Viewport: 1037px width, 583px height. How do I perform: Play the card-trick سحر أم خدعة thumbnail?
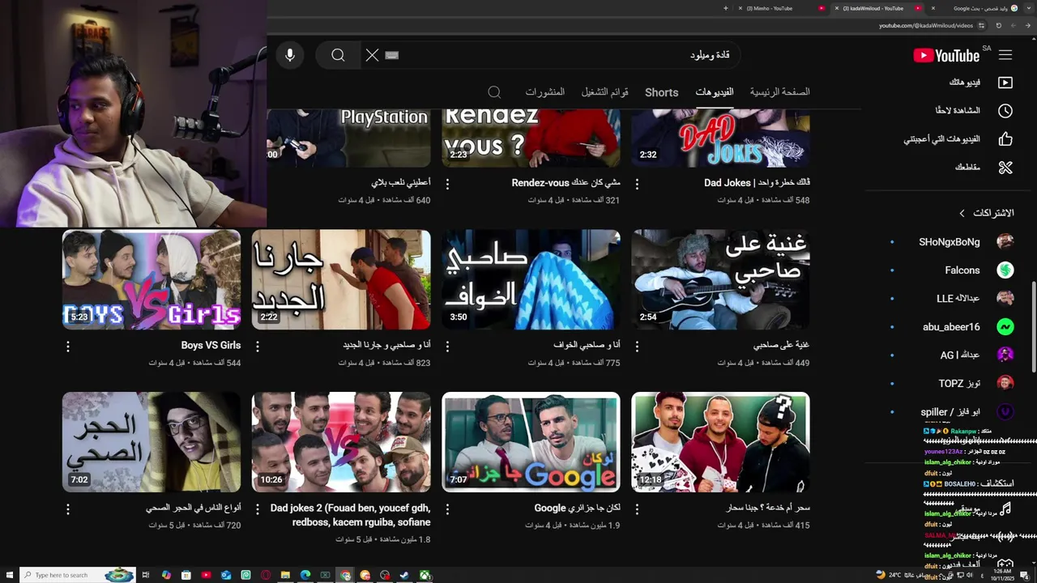point(720,442)
